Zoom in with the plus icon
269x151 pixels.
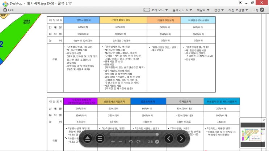(x=113, y=142)
